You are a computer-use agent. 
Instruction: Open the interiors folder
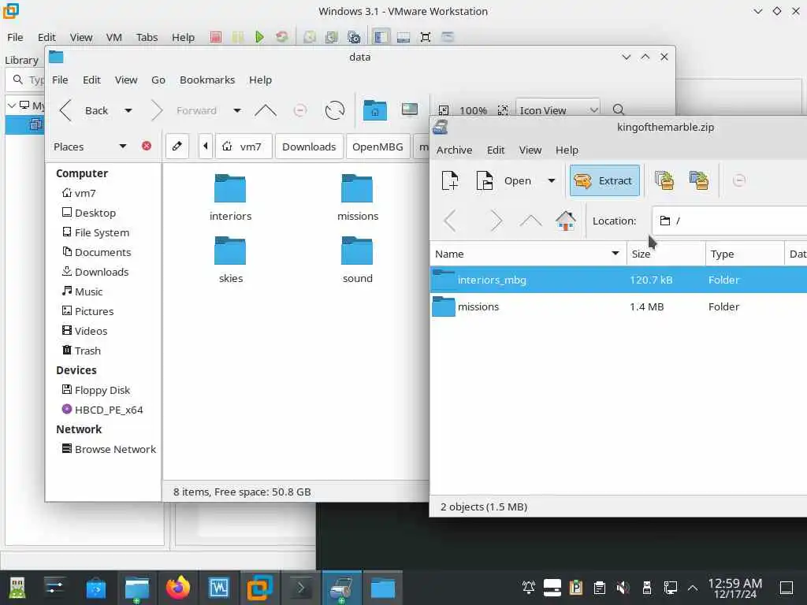coord(230,198)
